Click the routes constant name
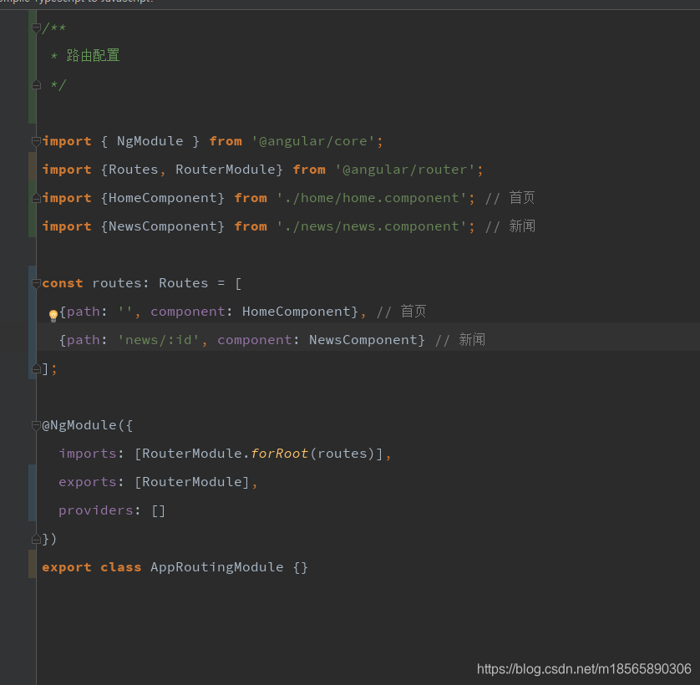Viewport: 700px width, 685px height. tap(117, 283)
